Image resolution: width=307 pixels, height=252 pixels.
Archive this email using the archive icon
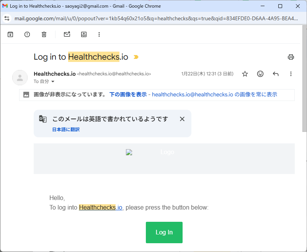point(10,34)
